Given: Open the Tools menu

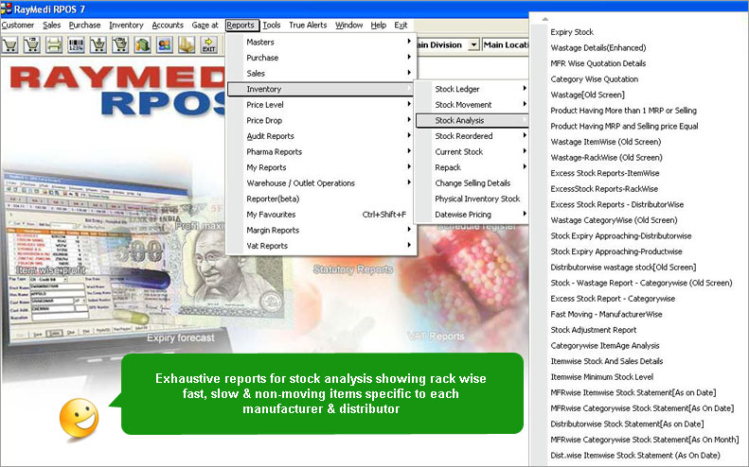Looking at the screenshot, I should point(272,25).
